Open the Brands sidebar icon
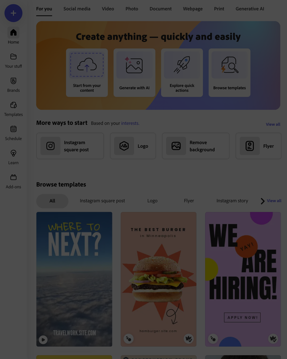The image size is (287, 359). (13, 81)
